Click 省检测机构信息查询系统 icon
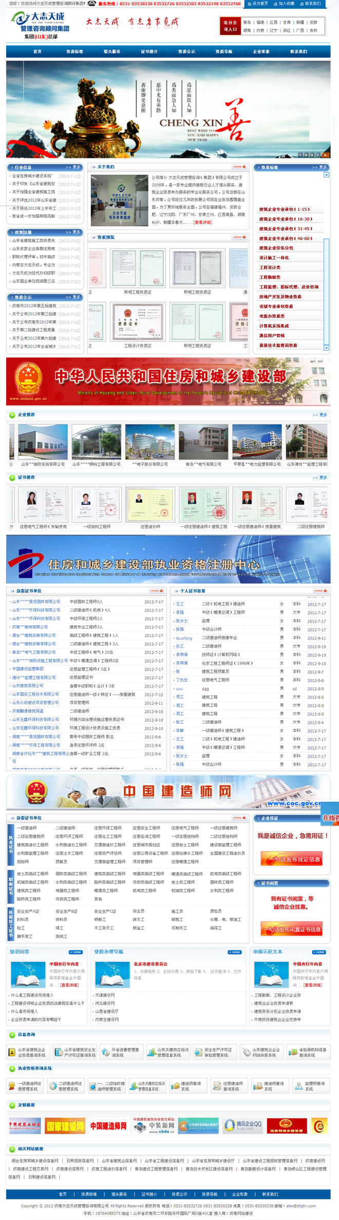The width and height of the screenshot is (339, 1220). pos(293,1052)
